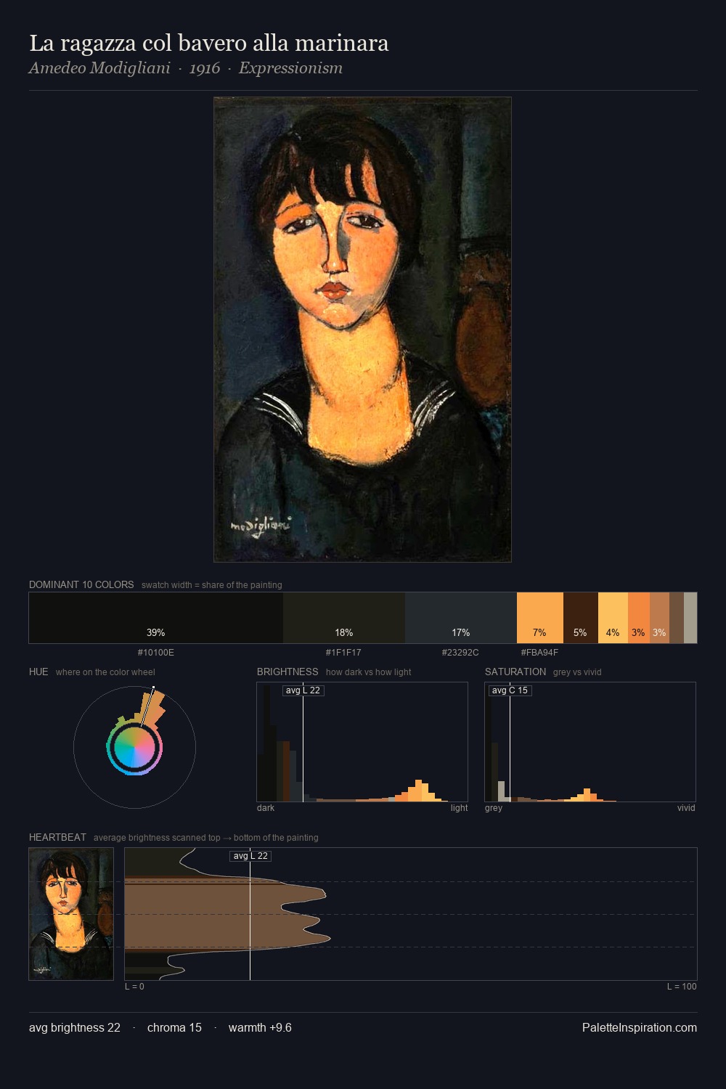Select the 7% orange swatch
The width and height of the screenshot is (726, 1089).
tap(540, 618)
